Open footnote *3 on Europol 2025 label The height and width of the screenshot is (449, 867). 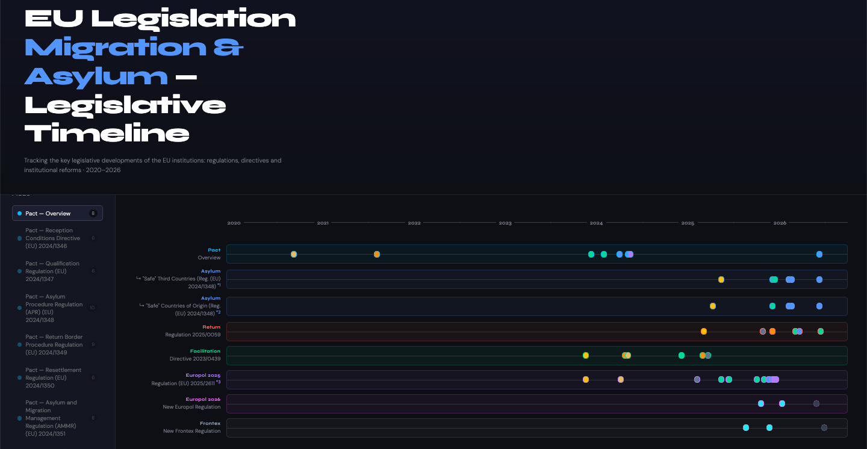(x=219, y=382)
